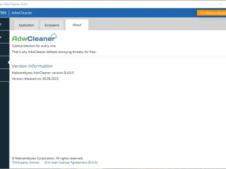Click 'Version released on: 30.08.2022' text
The height and width of the screenshot is (169, 226).
pos(35,79)
